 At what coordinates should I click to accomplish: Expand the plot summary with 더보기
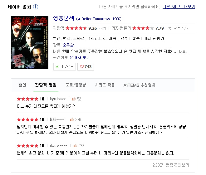coord(184,51)
